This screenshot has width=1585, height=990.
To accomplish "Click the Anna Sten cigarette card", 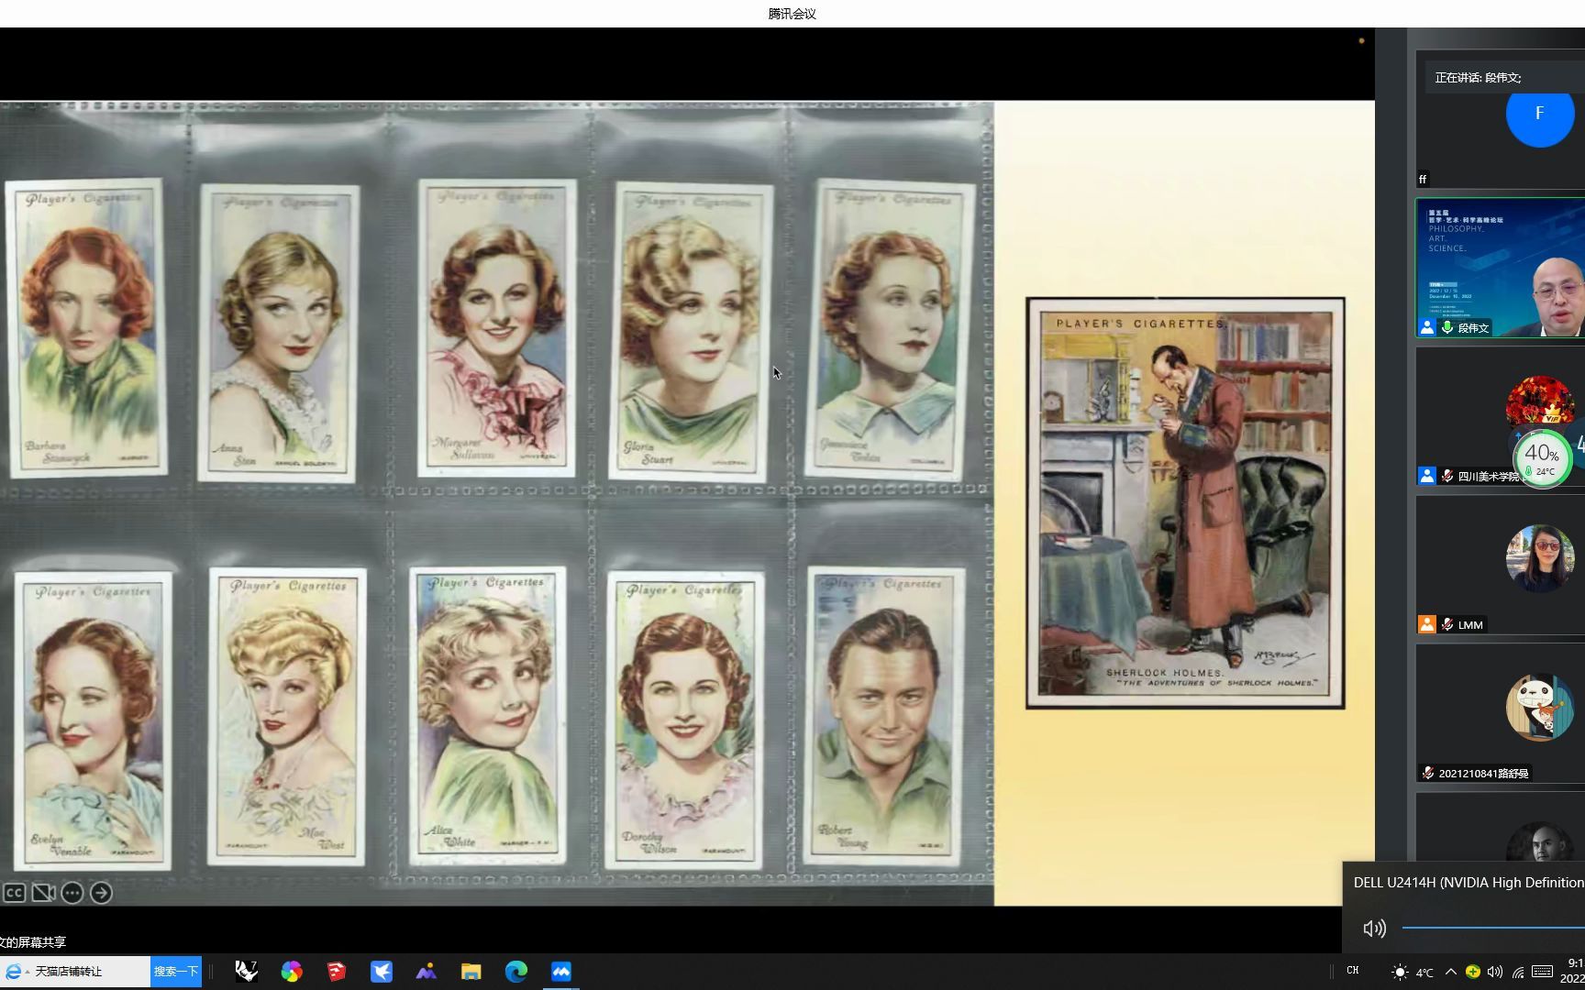I will click(280, 332).
